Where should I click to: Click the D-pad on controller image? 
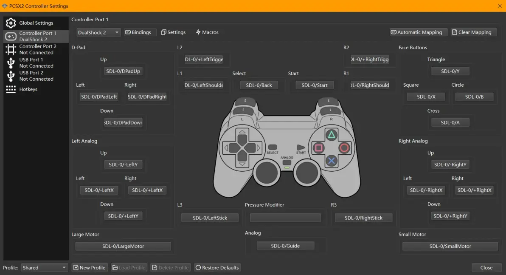242,148
